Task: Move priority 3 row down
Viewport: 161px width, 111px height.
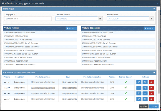Action: click(x=9, y=94)
